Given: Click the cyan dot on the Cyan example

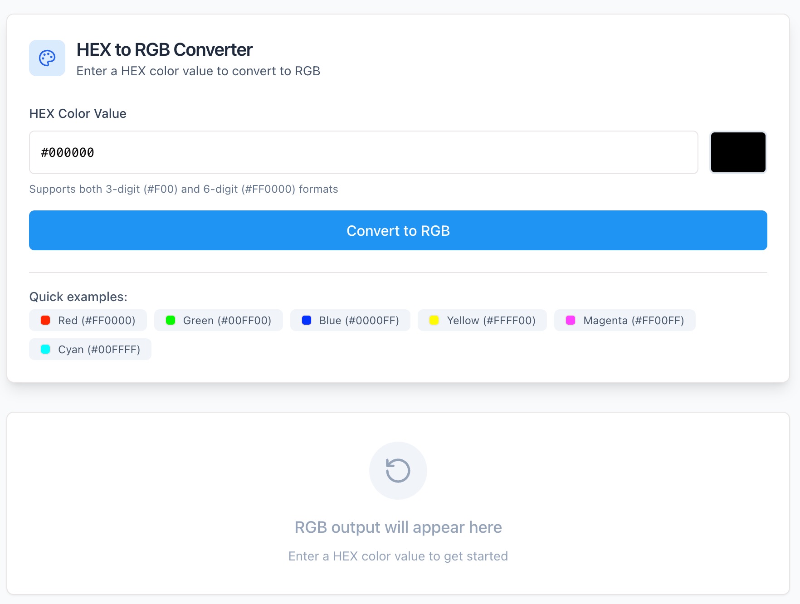Looking at the screenshot, I should click(x=45, y=349).
